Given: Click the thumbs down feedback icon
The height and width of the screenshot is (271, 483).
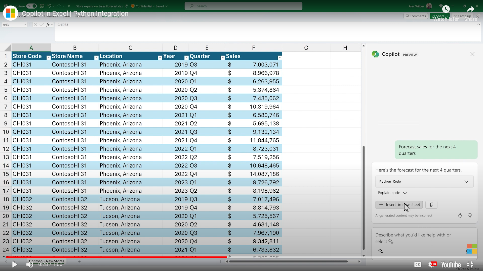Looking at the screenshot, I should click(470, 215).
